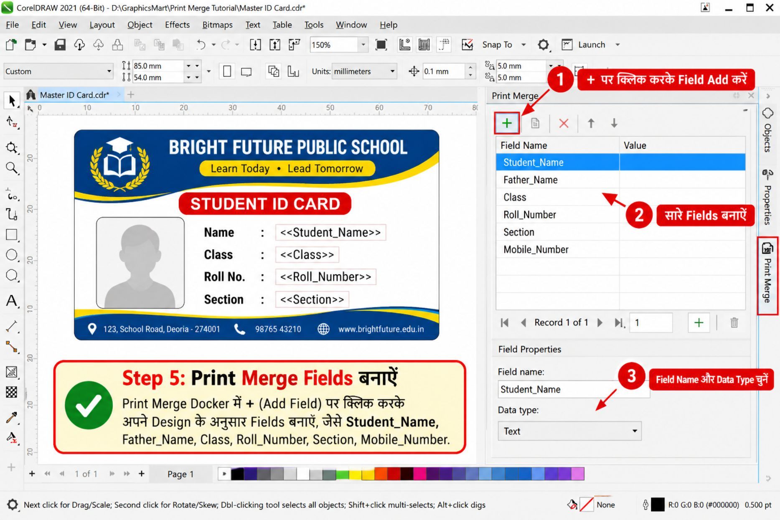The height and width of the screenshot is (520, 780).
Task: Add a new Print Merge field
Action: tap(507, 123)
